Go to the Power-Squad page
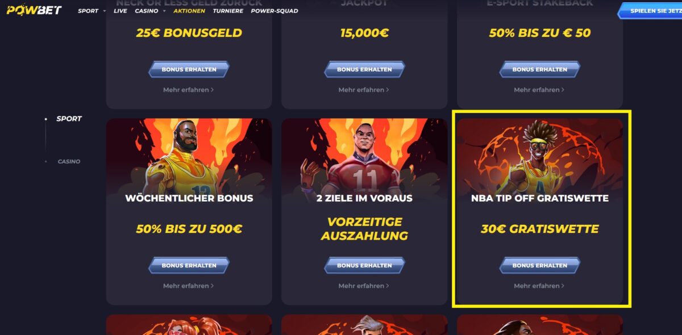Viewport: 682px width, 335px height. pos(275,11)
